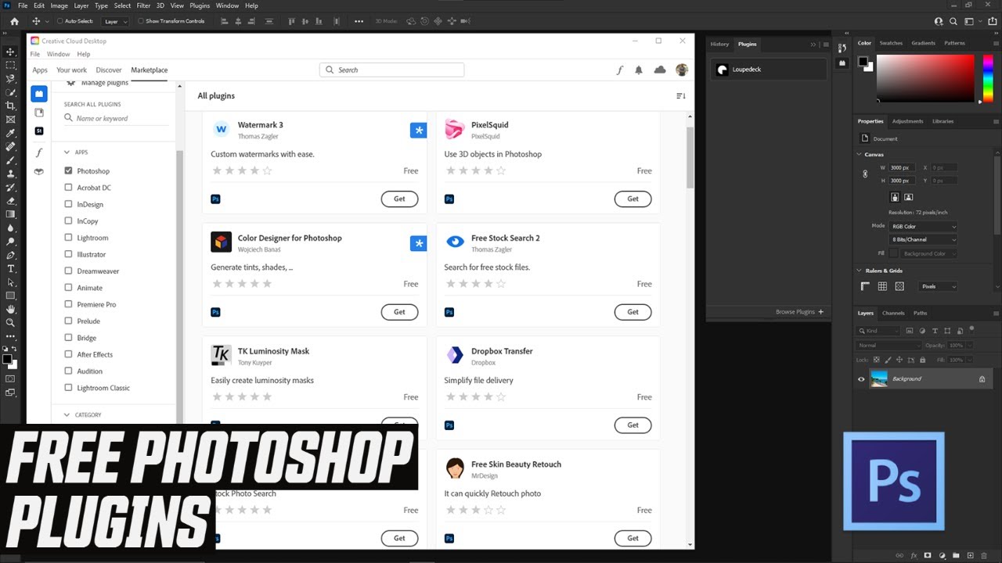The height and width of the screenshot is (563, 1002).
Task: Collapse the CATEGORY filter section
Action: [67, 415]
